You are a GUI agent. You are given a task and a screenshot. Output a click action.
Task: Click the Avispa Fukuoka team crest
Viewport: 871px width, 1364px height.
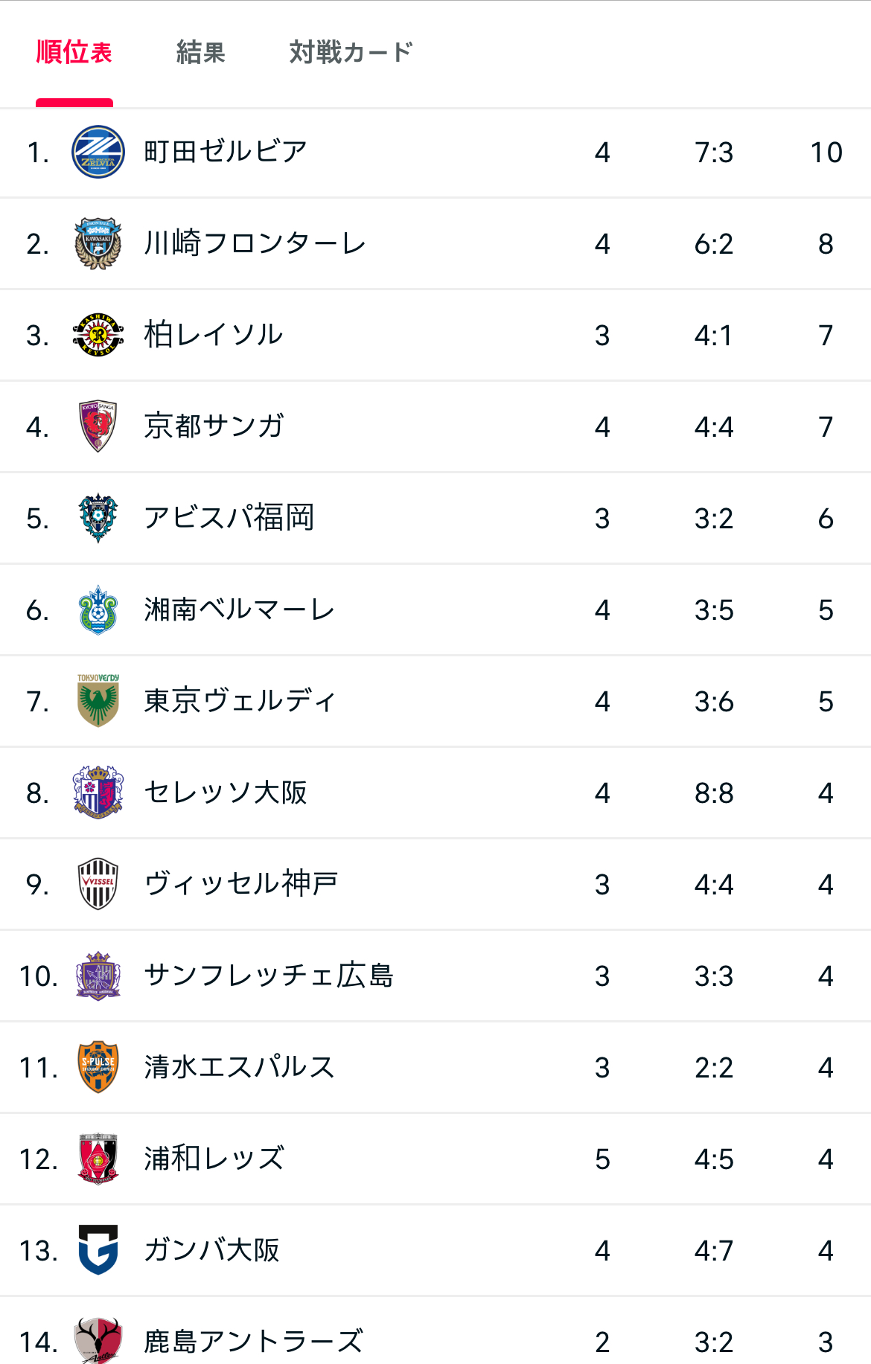[x=98, y=518]
